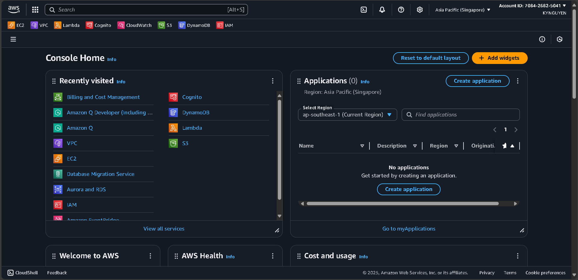The height and width of the screenshot is (280, 578).
Task: Open the EC2 service from favorites bar
Action: 16,25
